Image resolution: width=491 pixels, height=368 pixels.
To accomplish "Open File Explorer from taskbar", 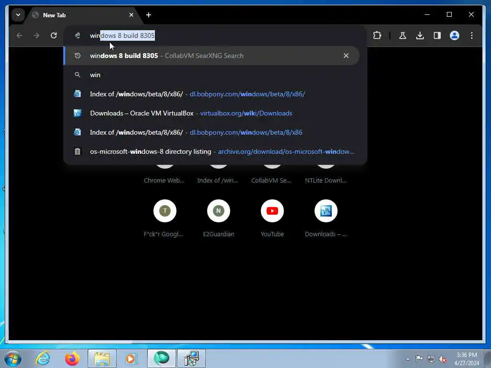I will click(x=102, y=358).
